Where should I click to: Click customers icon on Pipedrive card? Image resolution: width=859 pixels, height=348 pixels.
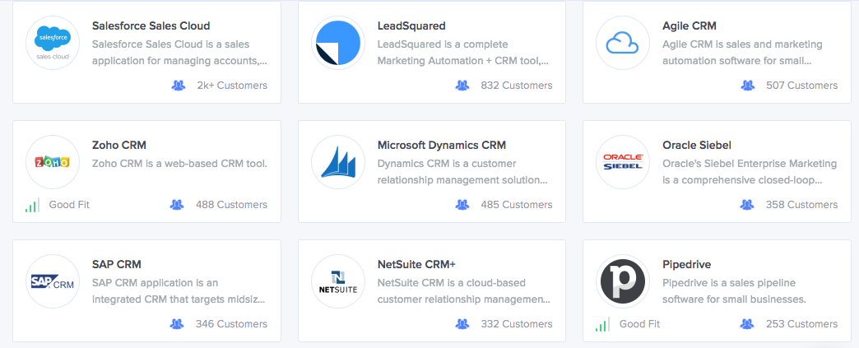pos(747,324)
